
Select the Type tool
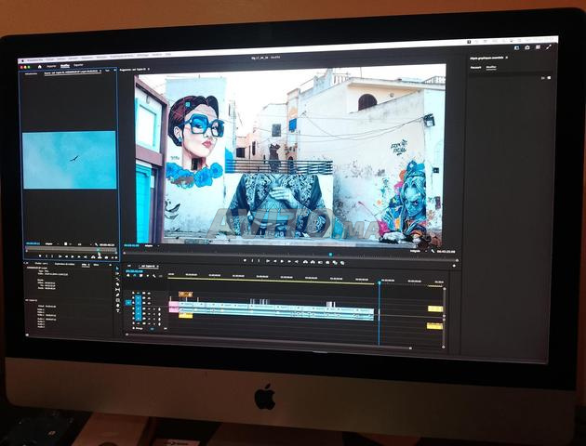pos(117,310)
